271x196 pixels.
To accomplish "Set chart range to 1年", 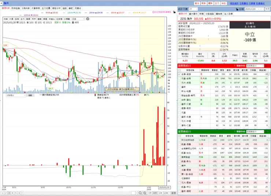I will coord(160,193).
